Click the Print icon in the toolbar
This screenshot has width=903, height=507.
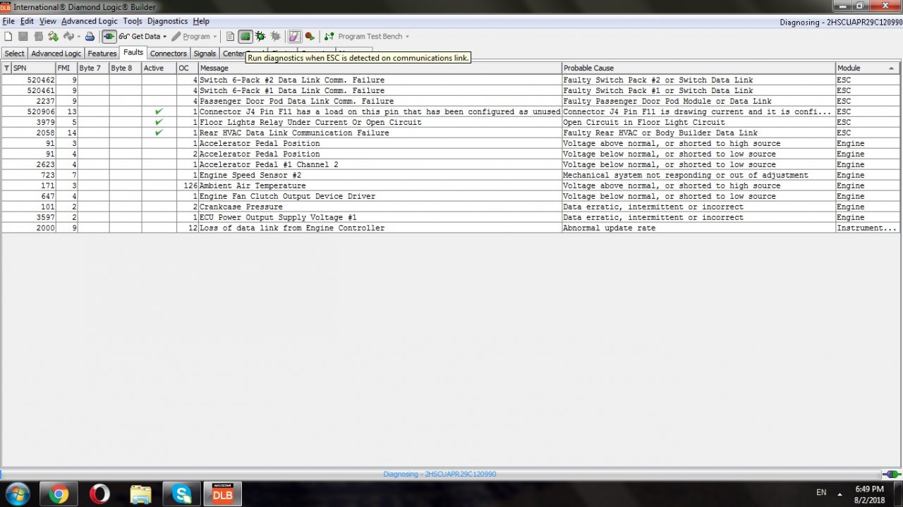coord(90,37)
